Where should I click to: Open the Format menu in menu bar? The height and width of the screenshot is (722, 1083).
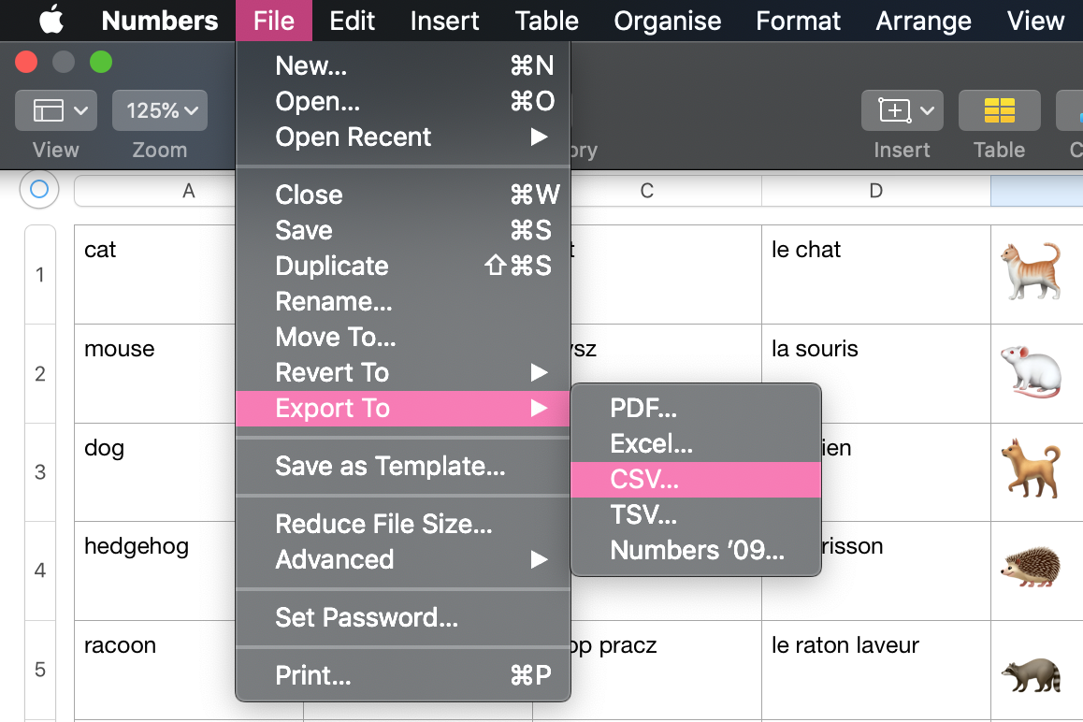[x=798, y=21]
